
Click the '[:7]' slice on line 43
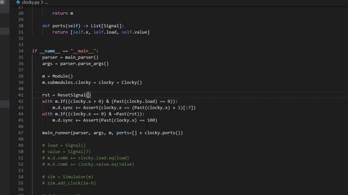[x=188, y=108]
